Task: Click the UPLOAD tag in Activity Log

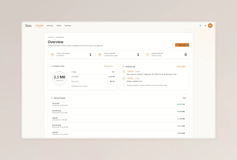Action: pyautogui.click(x=130, y=71)
